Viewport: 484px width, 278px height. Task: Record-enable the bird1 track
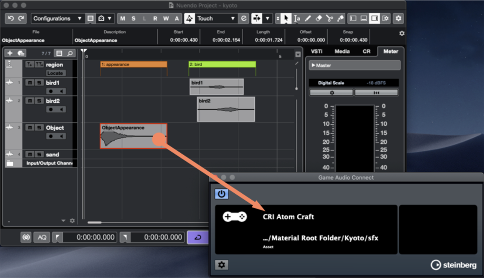click(51, 92)
